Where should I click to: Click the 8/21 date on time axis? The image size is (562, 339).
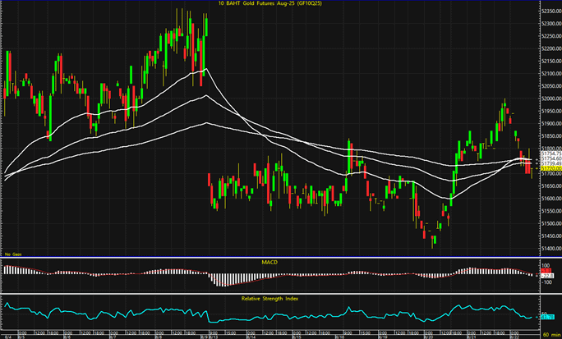pos(472,336)
